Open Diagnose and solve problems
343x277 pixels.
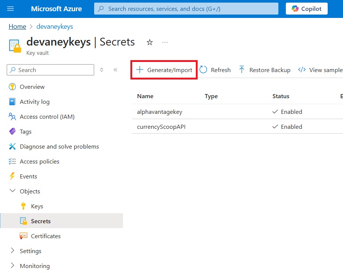[59, 146]
